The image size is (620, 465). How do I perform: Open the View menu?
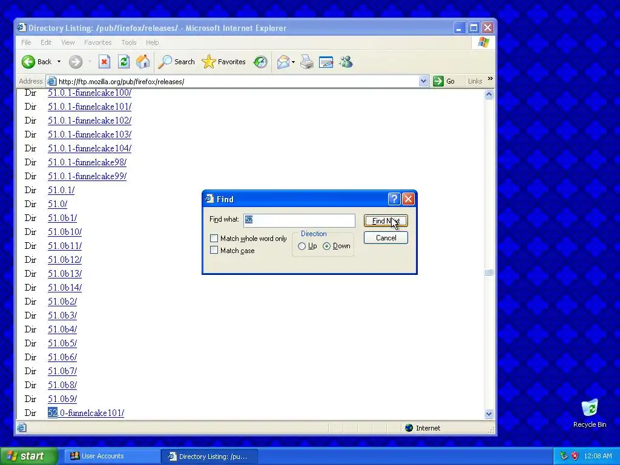point(68,42)
